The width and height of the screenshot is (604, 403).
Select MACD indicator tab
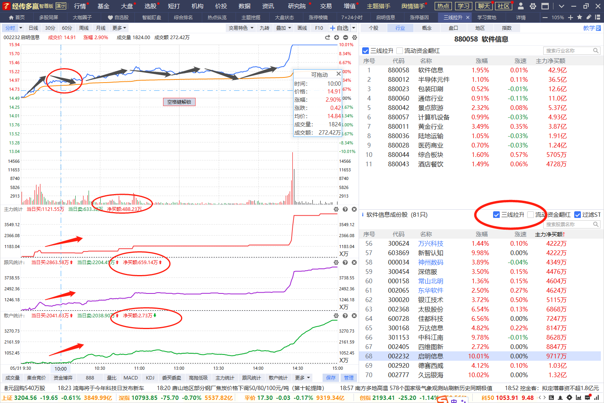pyautogui.click(x=131, y=378)
